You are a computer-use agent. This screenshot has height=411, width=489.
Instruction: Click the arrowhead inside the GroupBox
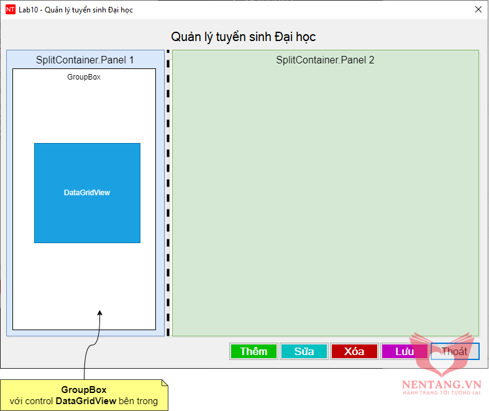pyautogui.click(x=99, y=313)
